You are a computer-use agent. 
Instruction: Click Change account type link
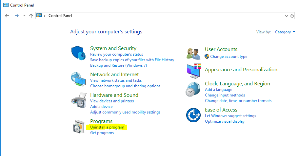point(229,57)
